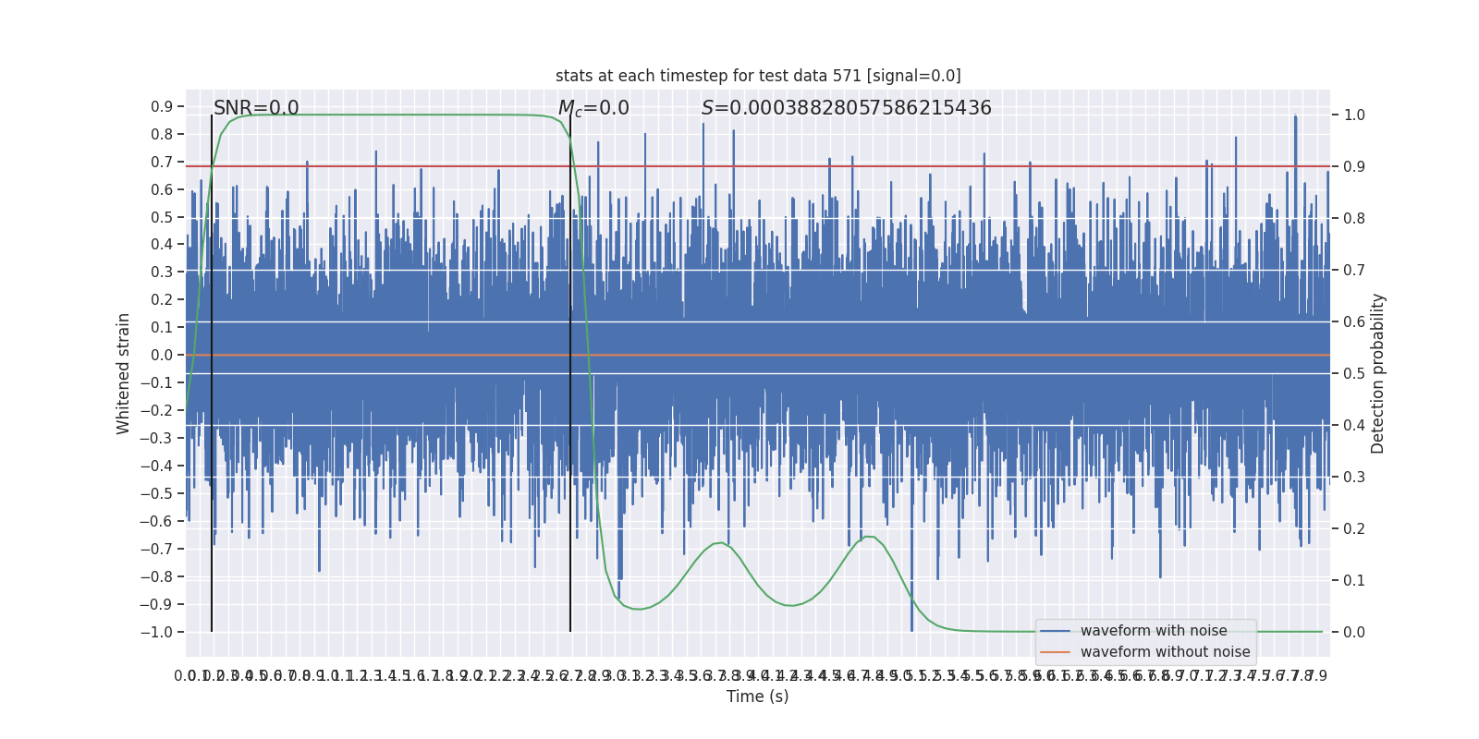The height and width of the screenshot is (739, 1479).
Task: Click the 1.0 tick on detection probability axis
Action: [x=1354, y=115]
